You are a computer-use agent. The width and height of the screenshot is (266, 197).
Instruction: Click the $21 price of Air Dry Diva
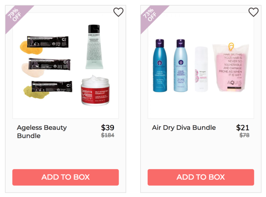point(242,127)
